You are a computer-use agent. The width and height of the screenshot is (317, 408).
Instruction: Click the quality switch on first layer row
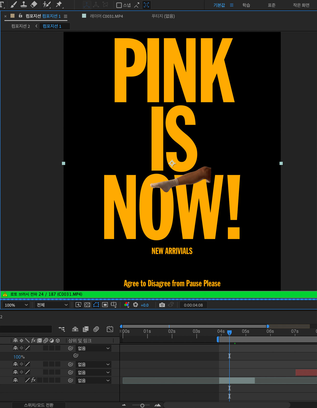coord(27,348)
